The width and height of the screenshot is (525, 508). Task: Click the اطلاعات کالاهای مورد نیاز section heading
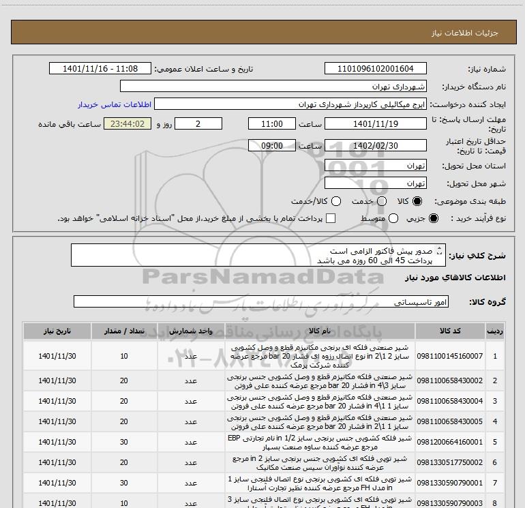click(x=455, y=278)
